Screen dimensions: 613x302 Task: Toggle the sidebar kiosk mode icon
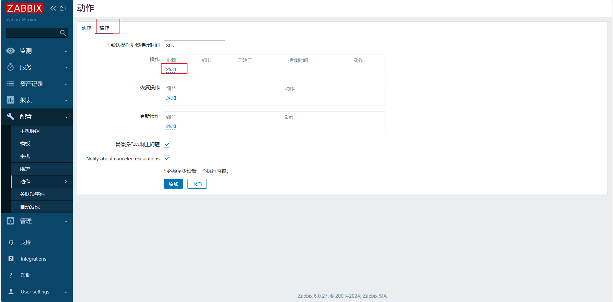(63, 8)
